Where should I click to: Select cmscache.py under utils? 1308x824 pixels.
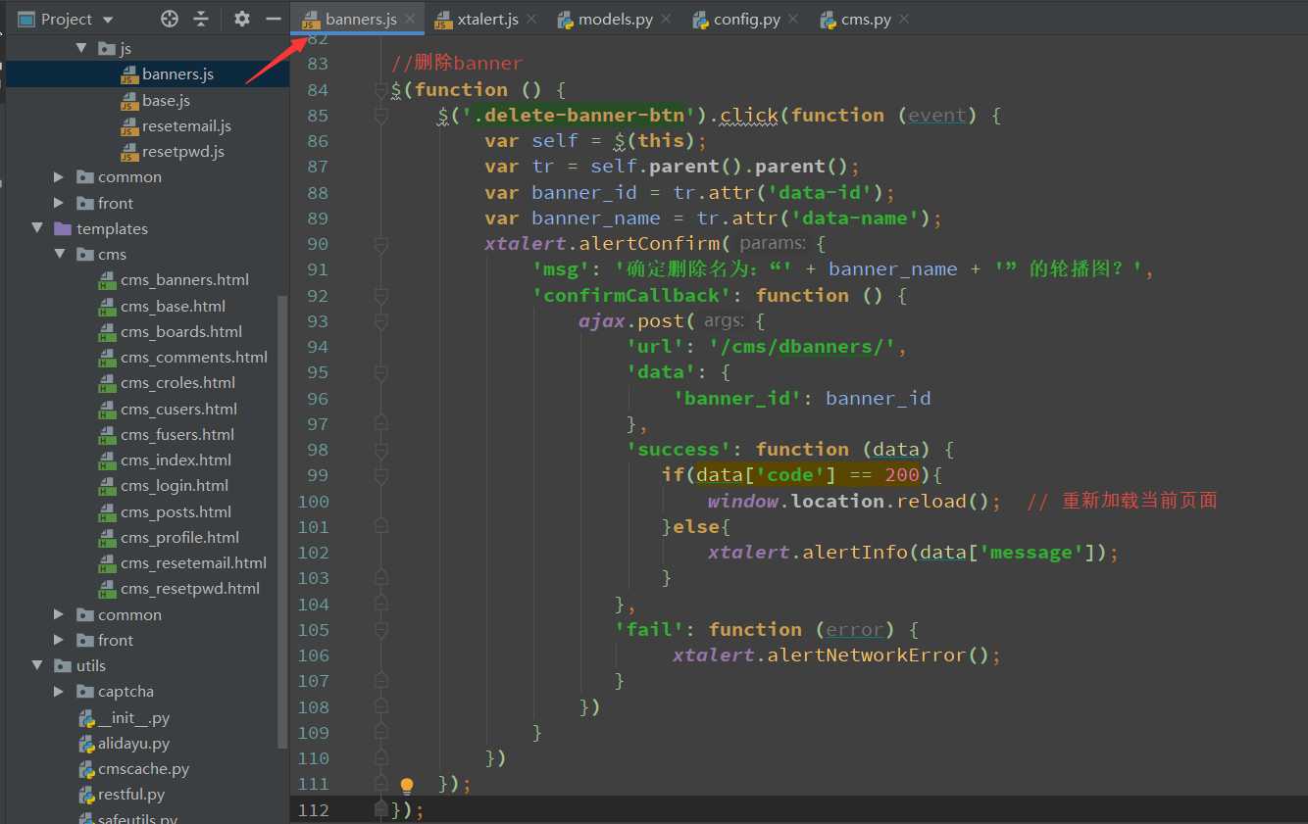(143, 769)
